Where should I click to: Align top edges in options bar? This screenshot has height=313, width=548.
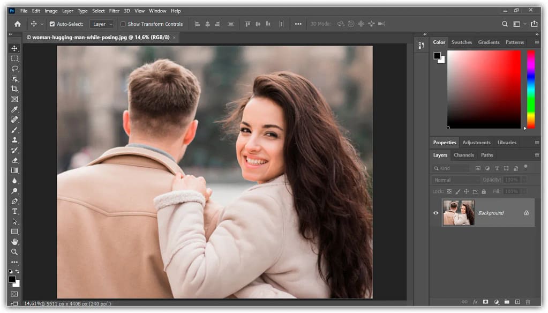pos(247,24)
